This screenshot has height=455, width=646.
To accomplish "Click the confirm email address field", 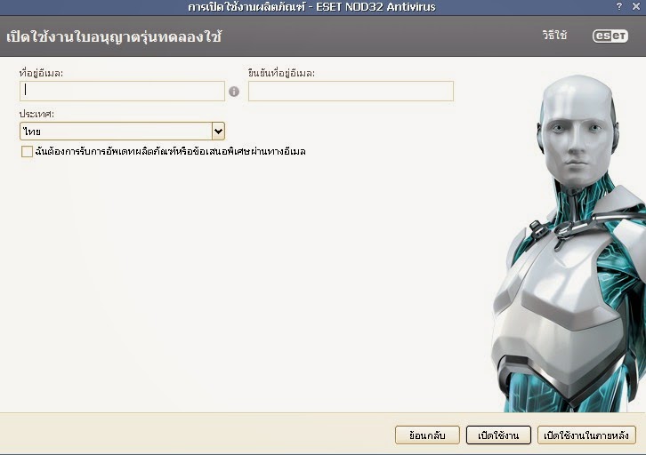I will (x=351, y=91).
